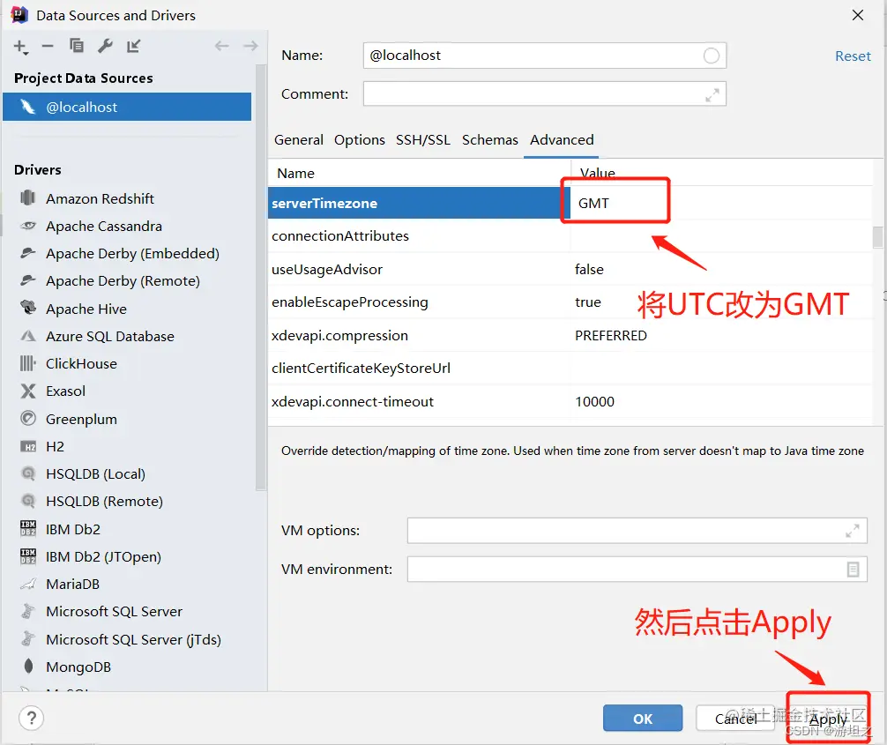
Task: Select Apache Derby (Embedded) driver
Action: (x=132, y=253)
